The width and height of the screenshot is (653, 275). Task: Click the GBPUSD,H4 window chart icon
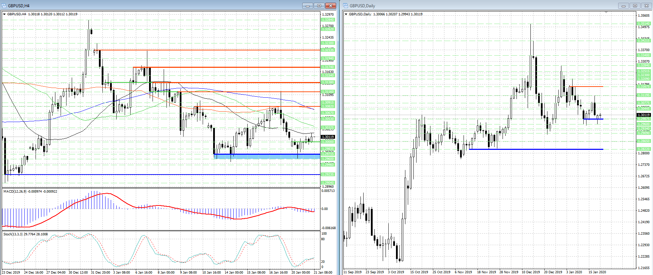(x=4, y=6)
